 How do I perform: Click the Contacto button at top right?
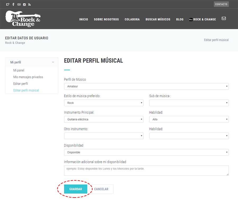pyautogui.click(x=221, y=4)
